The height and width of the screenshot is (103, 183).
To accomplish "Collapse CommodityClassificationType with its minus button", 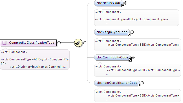I will pyautogui.click(x=59, y=43).
